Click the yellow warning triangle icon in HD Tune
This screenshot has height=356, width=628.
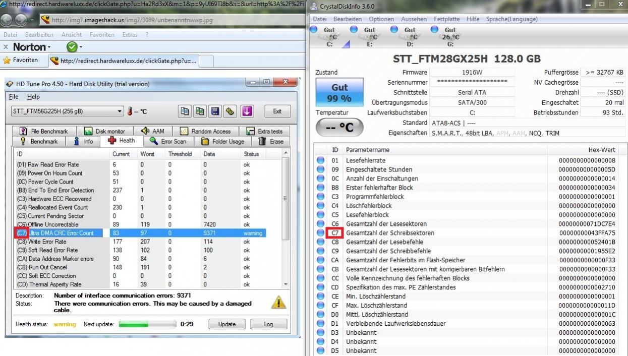[278, 302]
